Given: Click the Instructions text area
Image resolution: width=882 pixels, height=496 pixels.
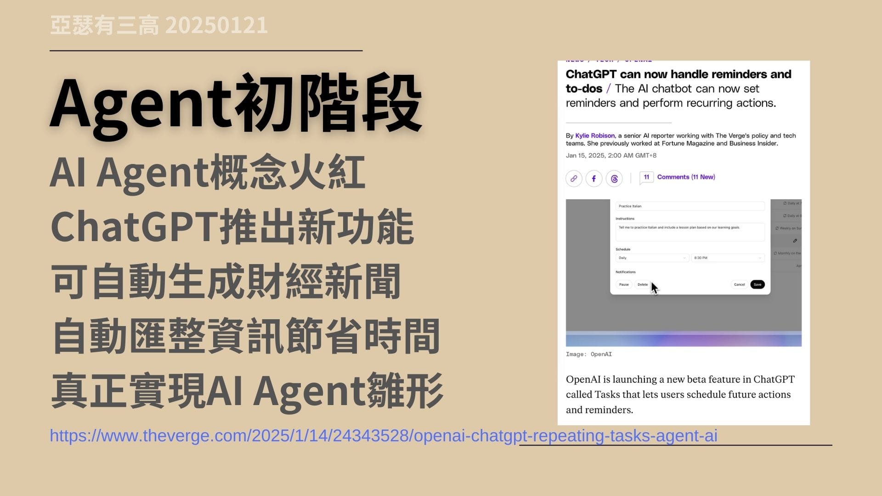Looking at the screenshot, I should pos(690,232).
